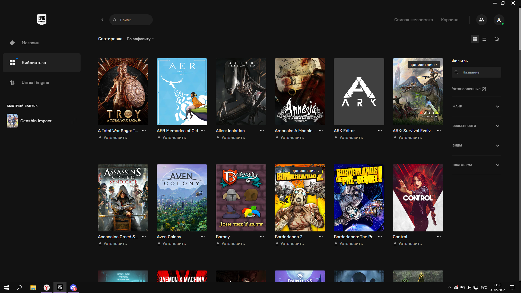The width and height of the screenshot is (521, 293).
Task: Click the Название filter input field
Action: pos(476,72)
